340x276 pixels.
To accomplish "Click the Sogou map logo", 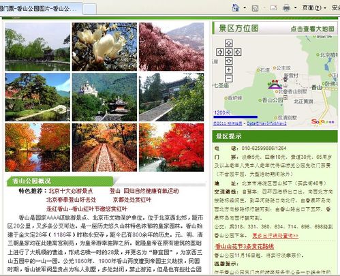I will [x=323, y=122].
